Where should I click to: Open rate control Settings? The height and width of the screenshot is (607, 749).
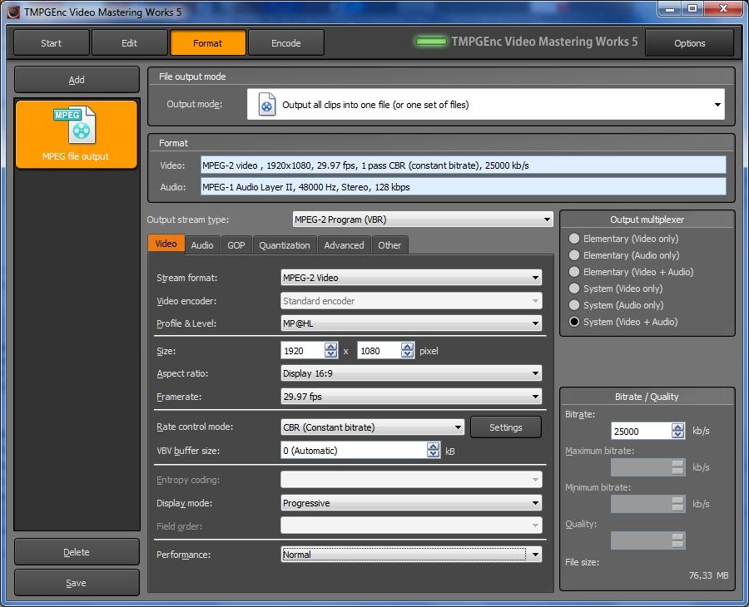(x=506, y=427)
